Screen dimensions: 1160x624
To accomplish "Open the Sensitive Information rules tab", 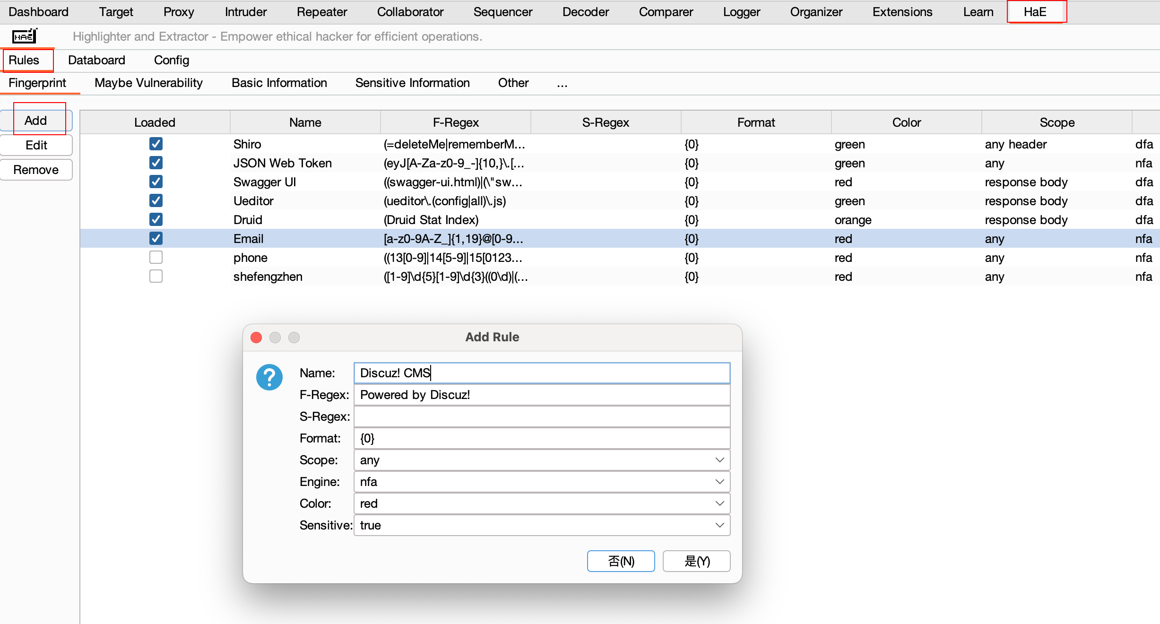I will (412, 83).
